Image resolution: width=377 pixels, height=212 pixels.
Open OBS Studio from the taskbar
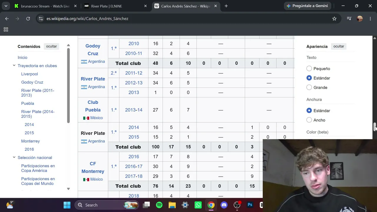click(x=237, y=205)
